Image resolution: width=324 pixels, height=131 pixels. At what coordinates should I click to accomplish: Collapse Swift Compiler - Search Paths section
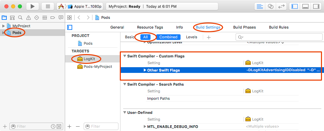[x=125, y=84]
